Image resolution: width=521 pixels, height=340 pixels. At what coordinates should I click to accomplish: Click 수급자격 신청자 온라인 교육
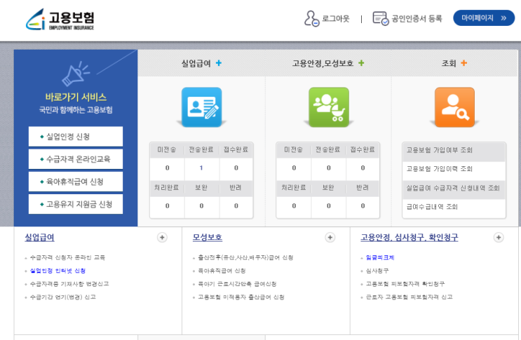tap(67, 257)
